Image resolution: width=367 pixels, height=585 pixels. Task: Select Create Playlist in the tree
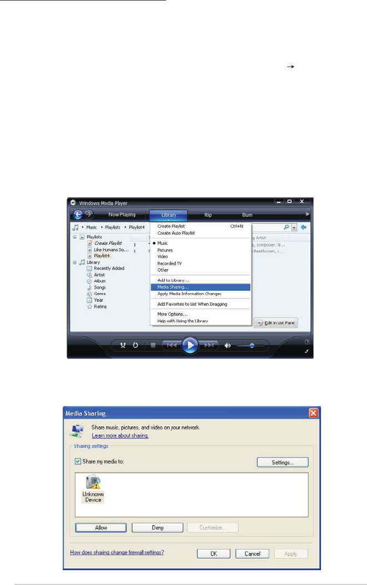click(108, 243)
